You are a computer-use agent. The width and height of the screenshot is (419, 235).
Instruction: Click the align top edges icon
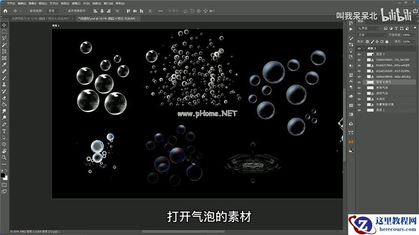coord(128,11)
